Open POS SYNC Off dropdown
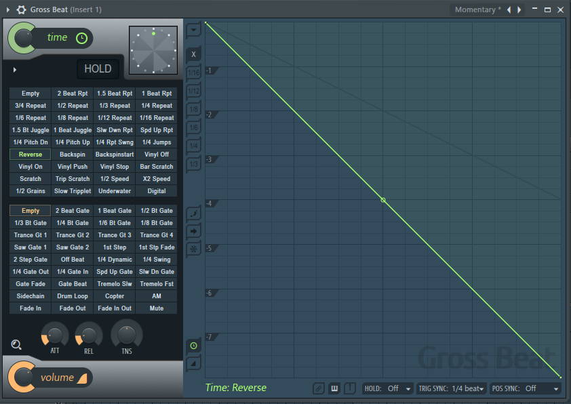 click(x=525, y=388)
